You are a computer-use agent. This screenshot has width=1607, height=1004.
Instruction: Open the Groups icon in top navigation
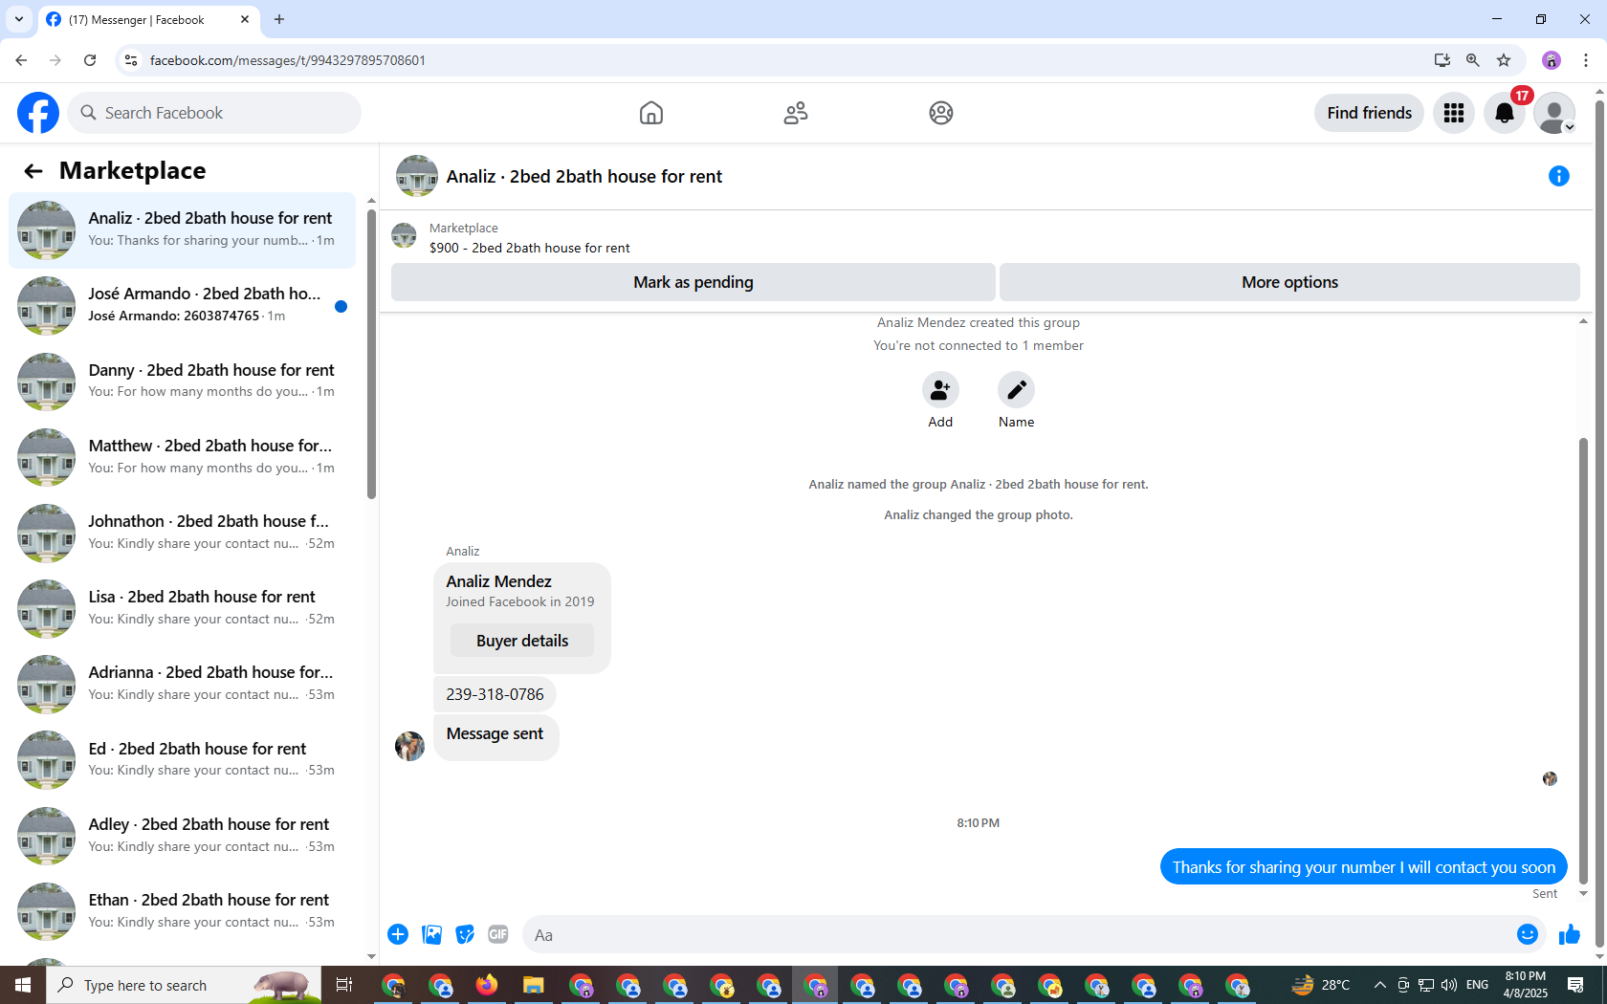(x=941, y=113)
